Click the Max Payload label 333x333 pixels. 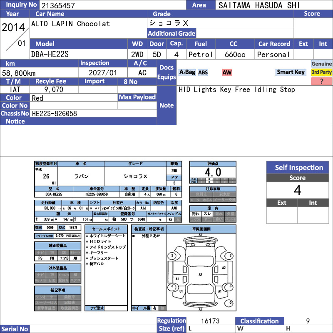pos(137,97)
